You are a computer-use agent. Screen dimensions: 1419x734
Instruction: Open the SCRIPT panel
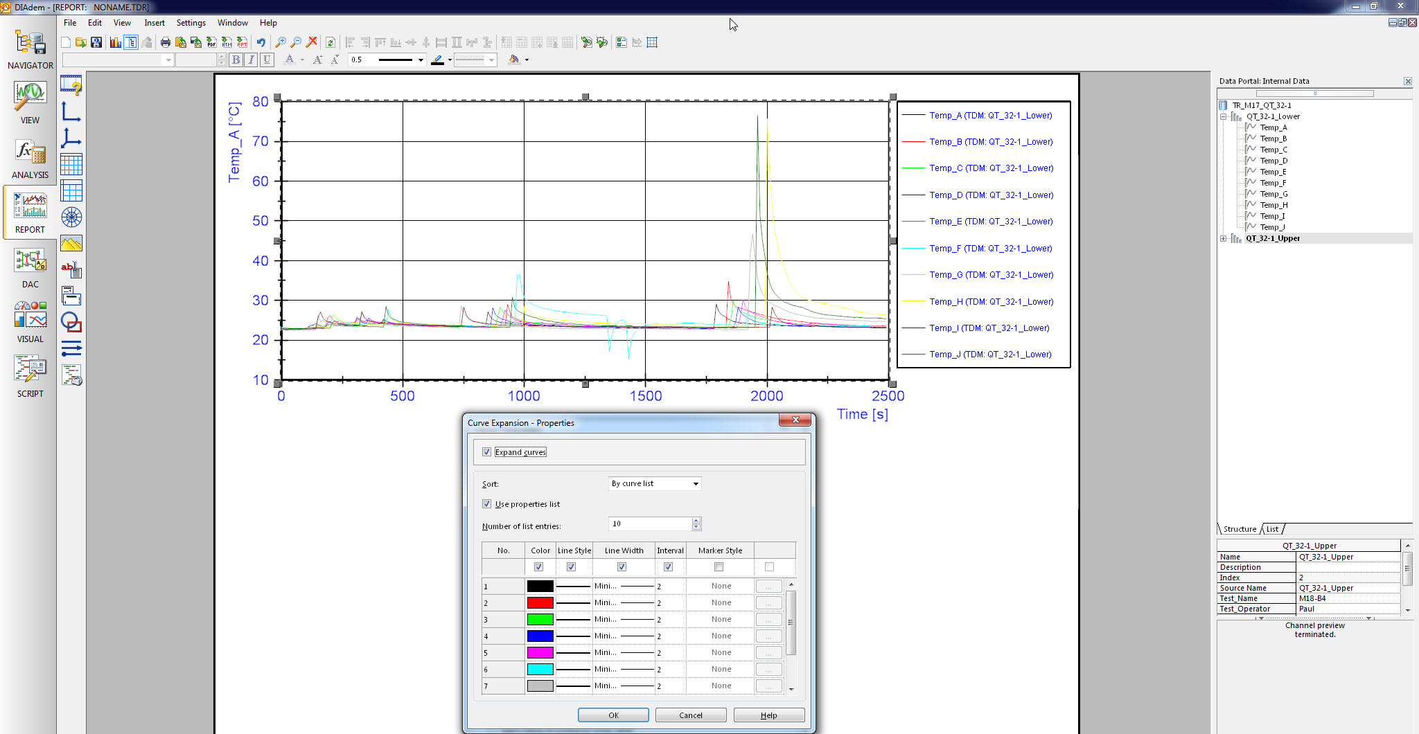(30, 377)
